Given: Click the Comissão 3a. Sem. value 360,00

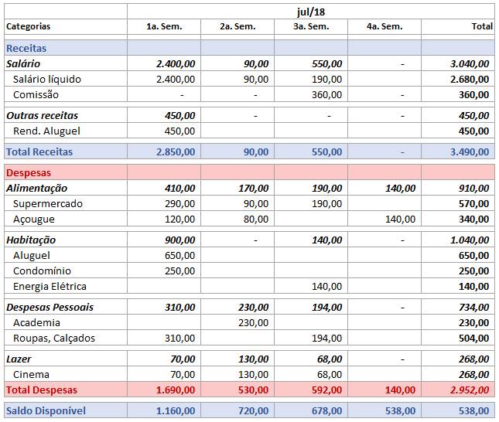Looking at the screenshot, I should (326, 94).
